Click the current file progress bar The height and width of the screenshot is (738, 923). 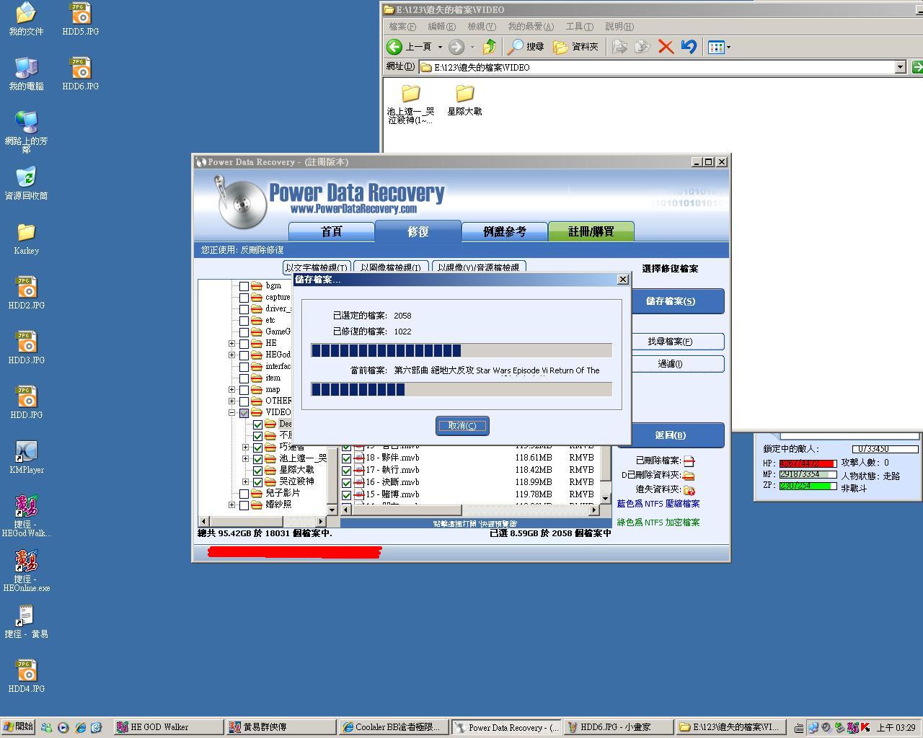click(x=461, y=389)
